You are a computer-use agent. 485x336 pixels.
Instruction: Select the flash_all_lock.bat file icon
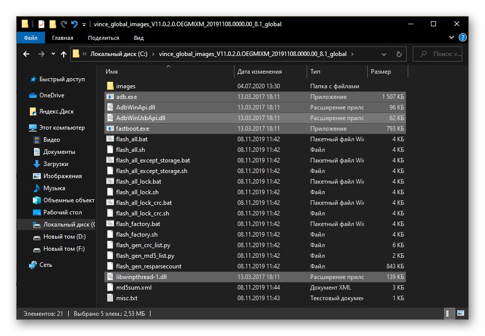coord(110,181)
